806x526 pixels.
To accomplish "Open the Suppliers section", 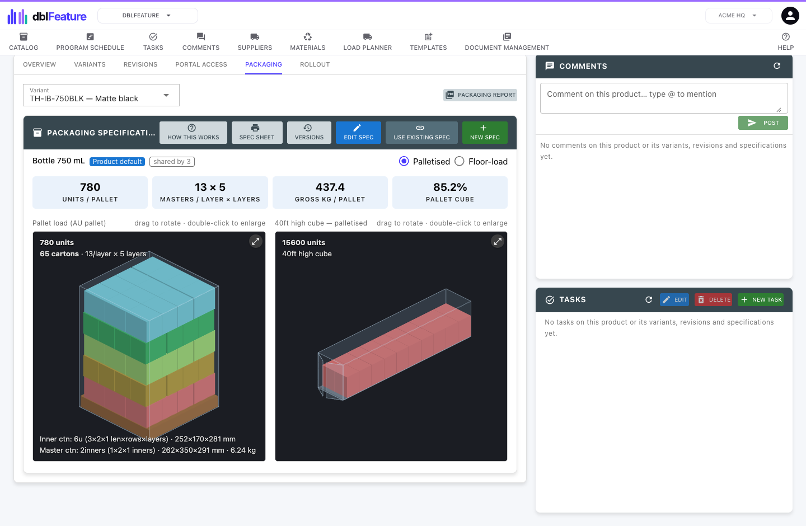I will click(255, 42).
